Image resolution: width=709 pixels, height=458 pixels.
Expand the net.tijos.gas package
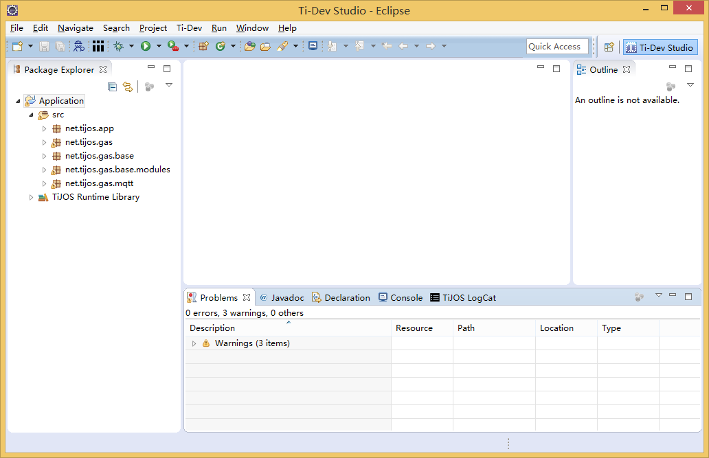pos(44,142)
